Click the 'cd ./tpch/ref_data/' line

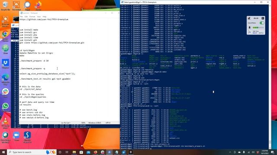31,89
